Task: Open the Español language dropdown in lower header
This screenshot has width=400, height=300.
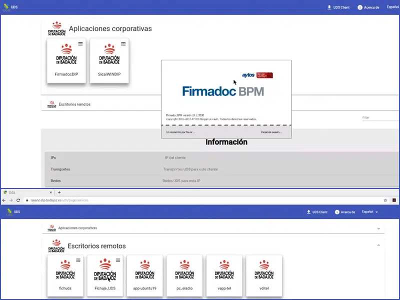Action: [x=369, y=212]
